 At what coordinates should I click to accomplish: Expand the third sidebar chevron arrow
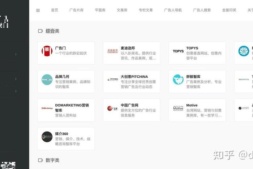point(16,91)
